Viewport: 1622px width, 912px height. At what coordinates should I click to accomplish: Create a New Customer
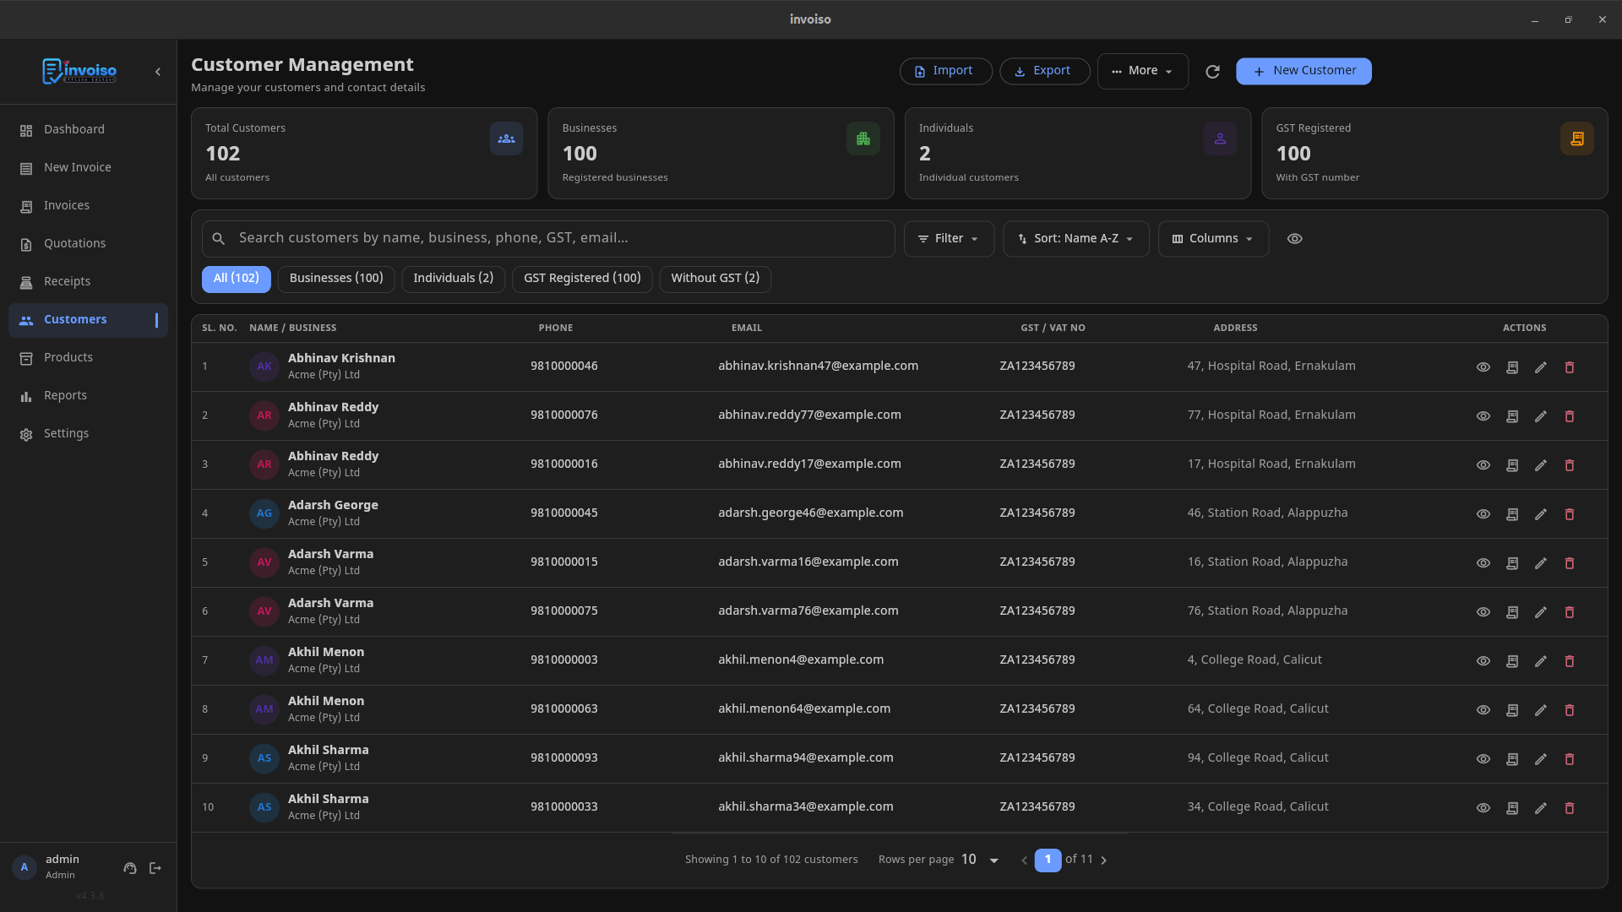pyautogui.click(x=1304, y=71)
